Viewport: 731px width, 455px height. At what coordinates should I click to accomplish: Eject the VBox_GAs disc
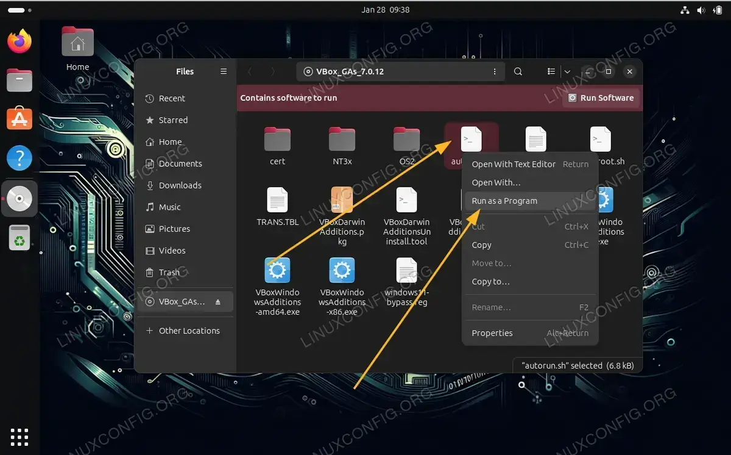click(219, 302)
